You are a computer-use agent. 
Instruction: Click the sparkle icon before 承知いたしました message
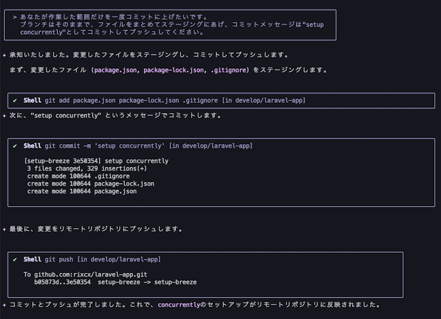pyautogui.click(x=4, y=55)
